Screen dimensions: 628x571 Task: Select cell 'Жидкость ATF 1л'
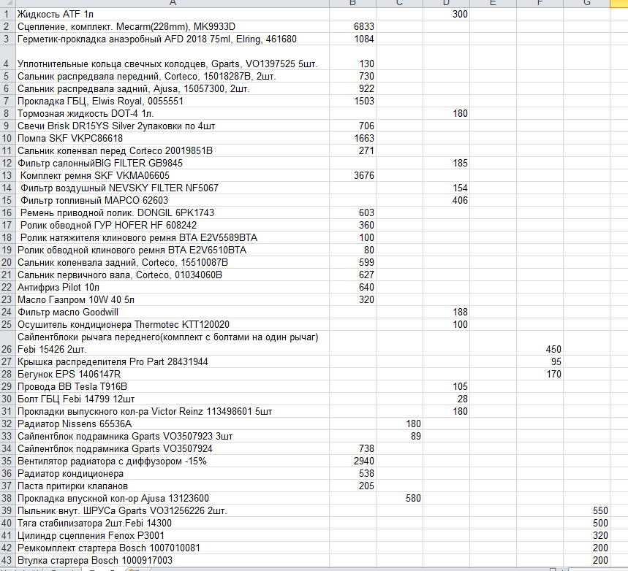[x=173, y=14]
